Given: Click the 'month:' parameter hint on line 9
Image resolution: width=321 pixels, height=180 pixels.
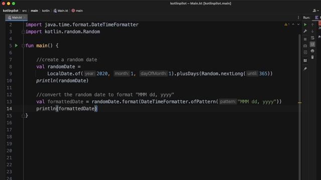Looking at the screenshot, I should click(x=121, y=73).
